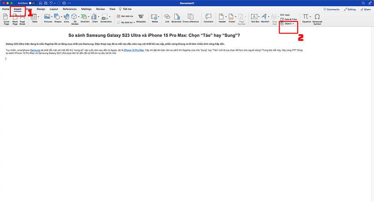Image resolution: width=374 pixels, height=202 pixels.
Task: Open the View tab
Action: [112, 9]
